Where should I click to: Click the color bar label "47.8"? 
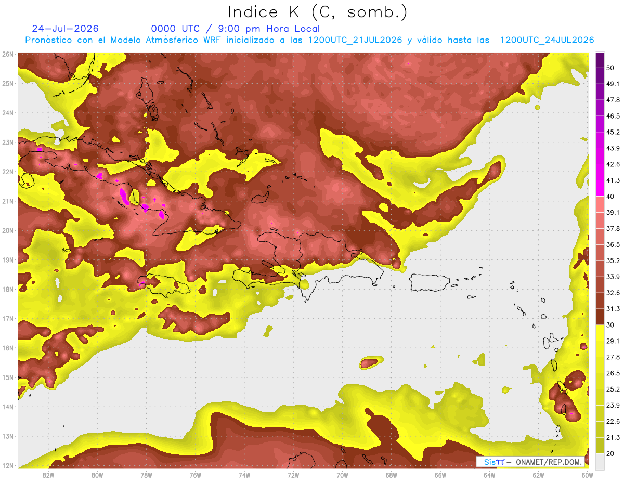click(x=613, y=99)
